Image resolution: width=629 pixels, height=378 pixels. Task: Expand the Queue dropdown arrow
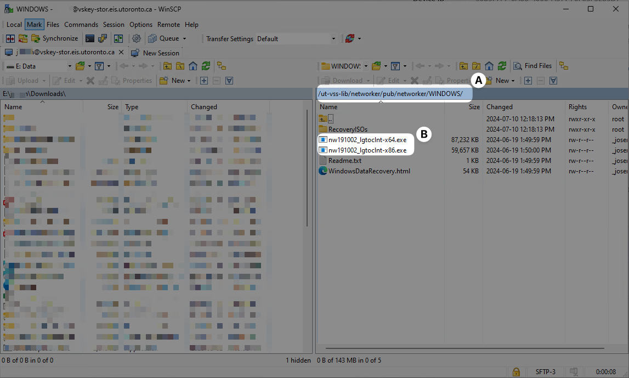(x=184, y=39)
